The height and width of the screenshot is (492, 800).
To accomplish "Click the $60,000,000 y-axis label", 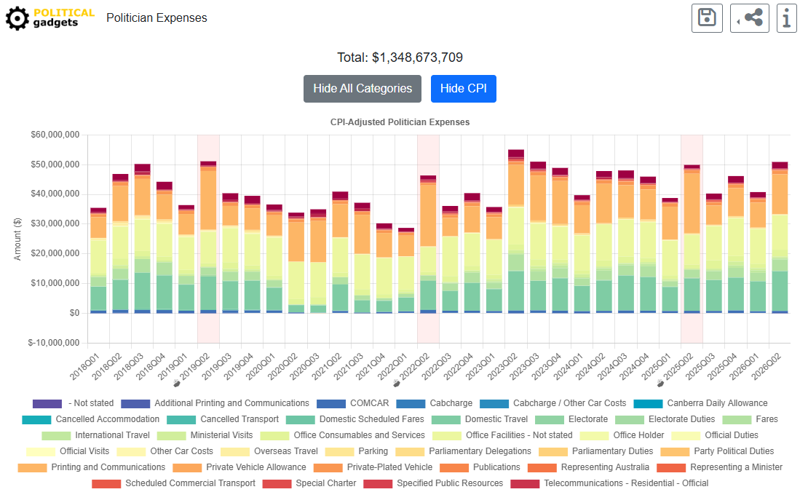I will (55, 135).
